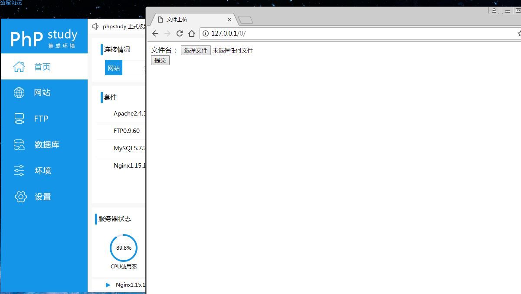The height and width of the screenshot is (294, 521).
Task: Click the 连接情况 heading
Action: click(117, 50)
